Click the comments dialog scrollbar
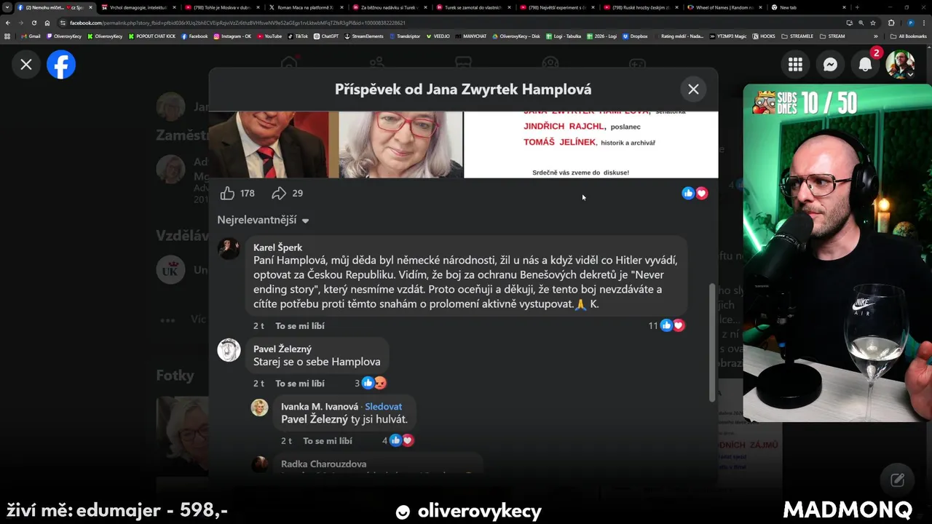The image size is (932, 524). [712, 342]
